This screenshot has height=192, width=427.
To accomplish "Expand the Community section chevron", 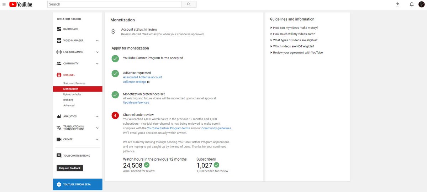I will coord(97,64).
